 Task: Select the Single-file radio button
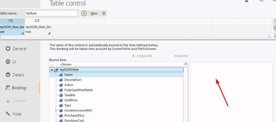click(133, 56)
